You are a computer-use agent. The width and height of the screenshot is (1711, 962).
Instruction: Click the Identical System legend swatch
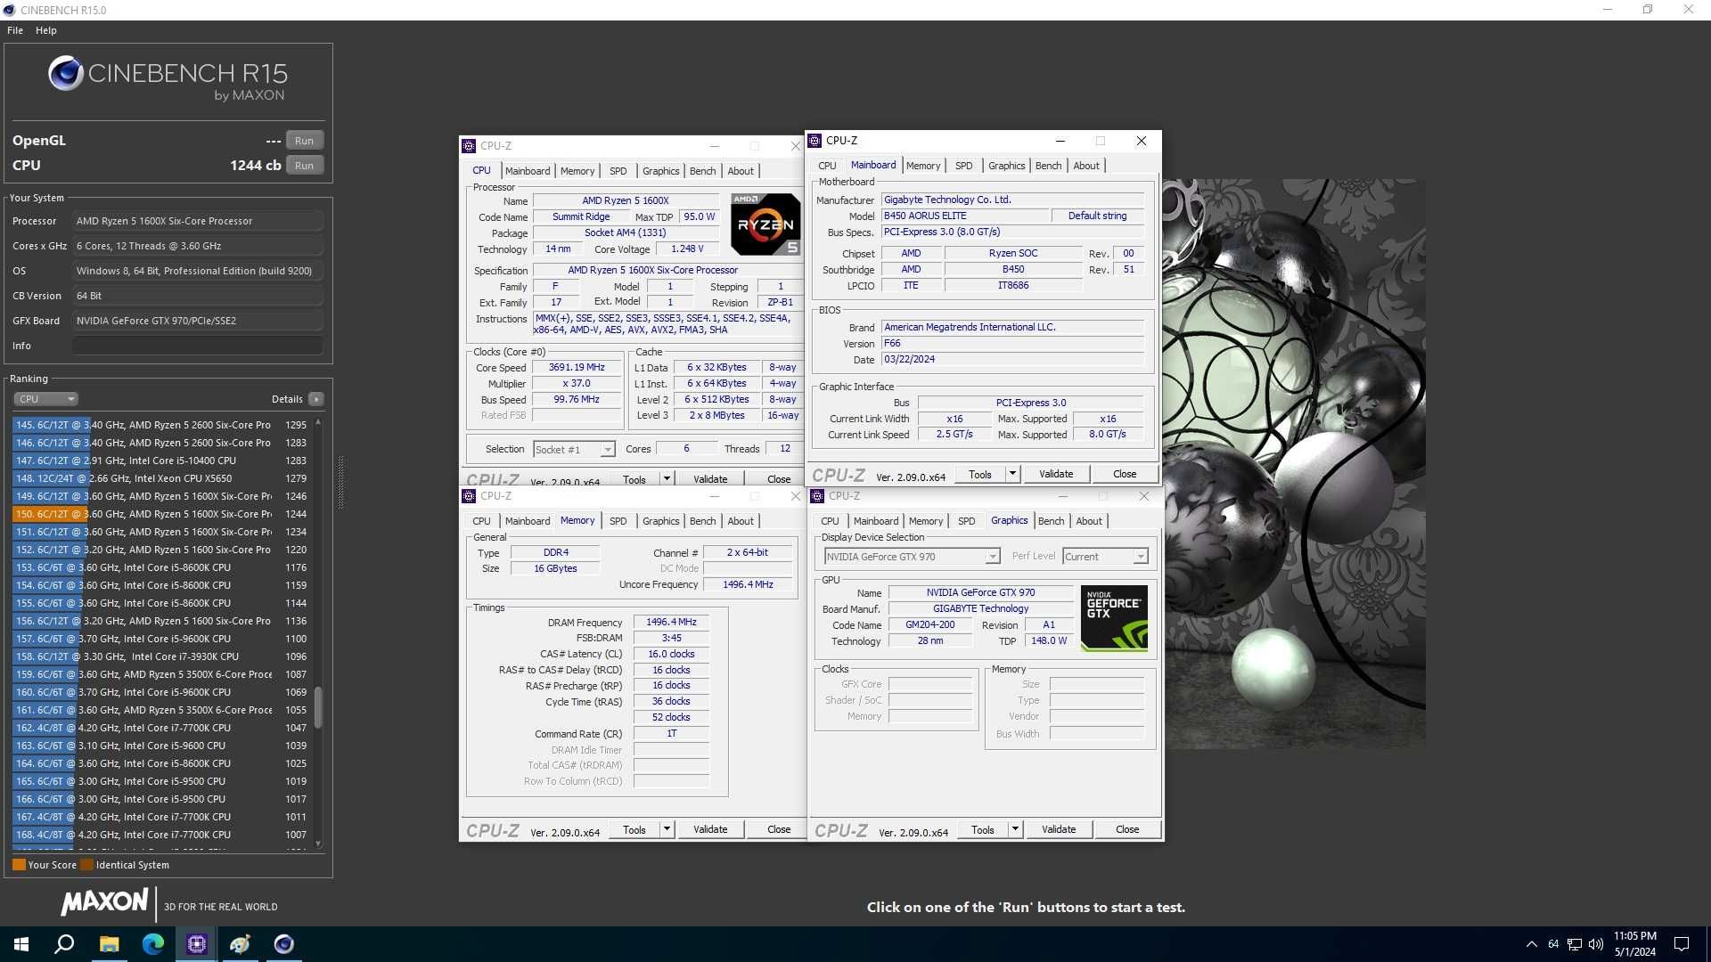86,865
